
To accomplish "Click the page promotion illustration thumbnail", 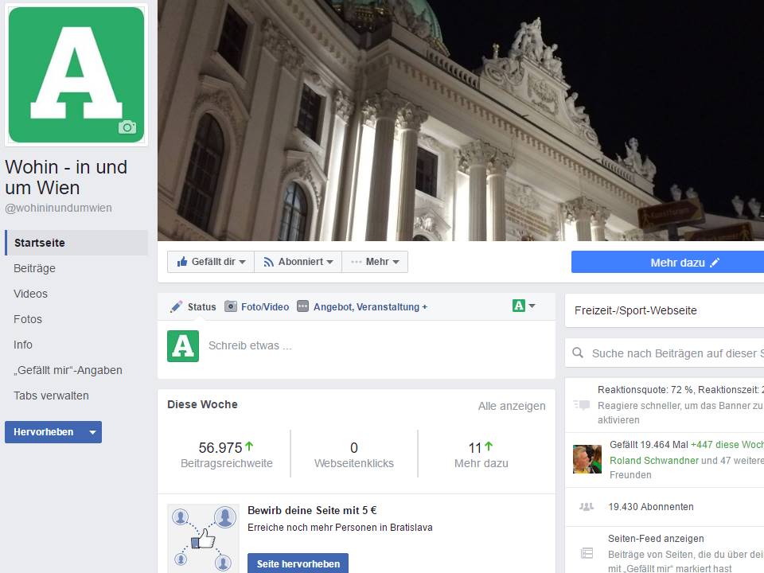I will click(x=203, y=539).
